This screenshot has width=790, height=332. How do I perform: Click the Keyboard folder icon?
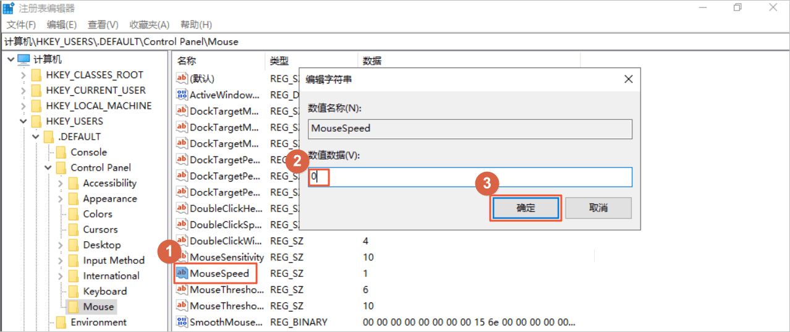(73, 291)
